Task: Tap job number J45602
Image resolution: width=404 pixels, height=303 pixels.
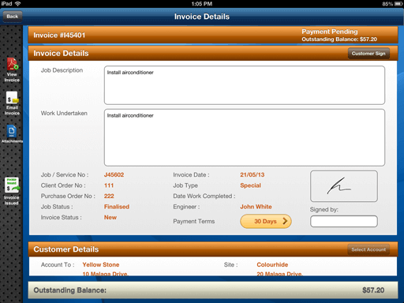Action: (114, 174)
